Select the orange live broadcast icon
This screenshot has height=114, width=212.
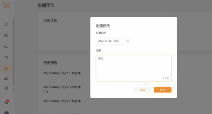pyautogui.click(x=6, y=69)
